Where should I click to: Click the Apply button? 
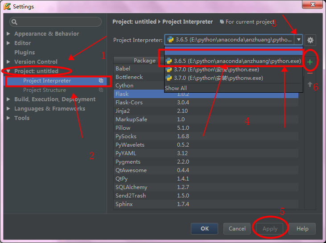click(x=270, y=229)
